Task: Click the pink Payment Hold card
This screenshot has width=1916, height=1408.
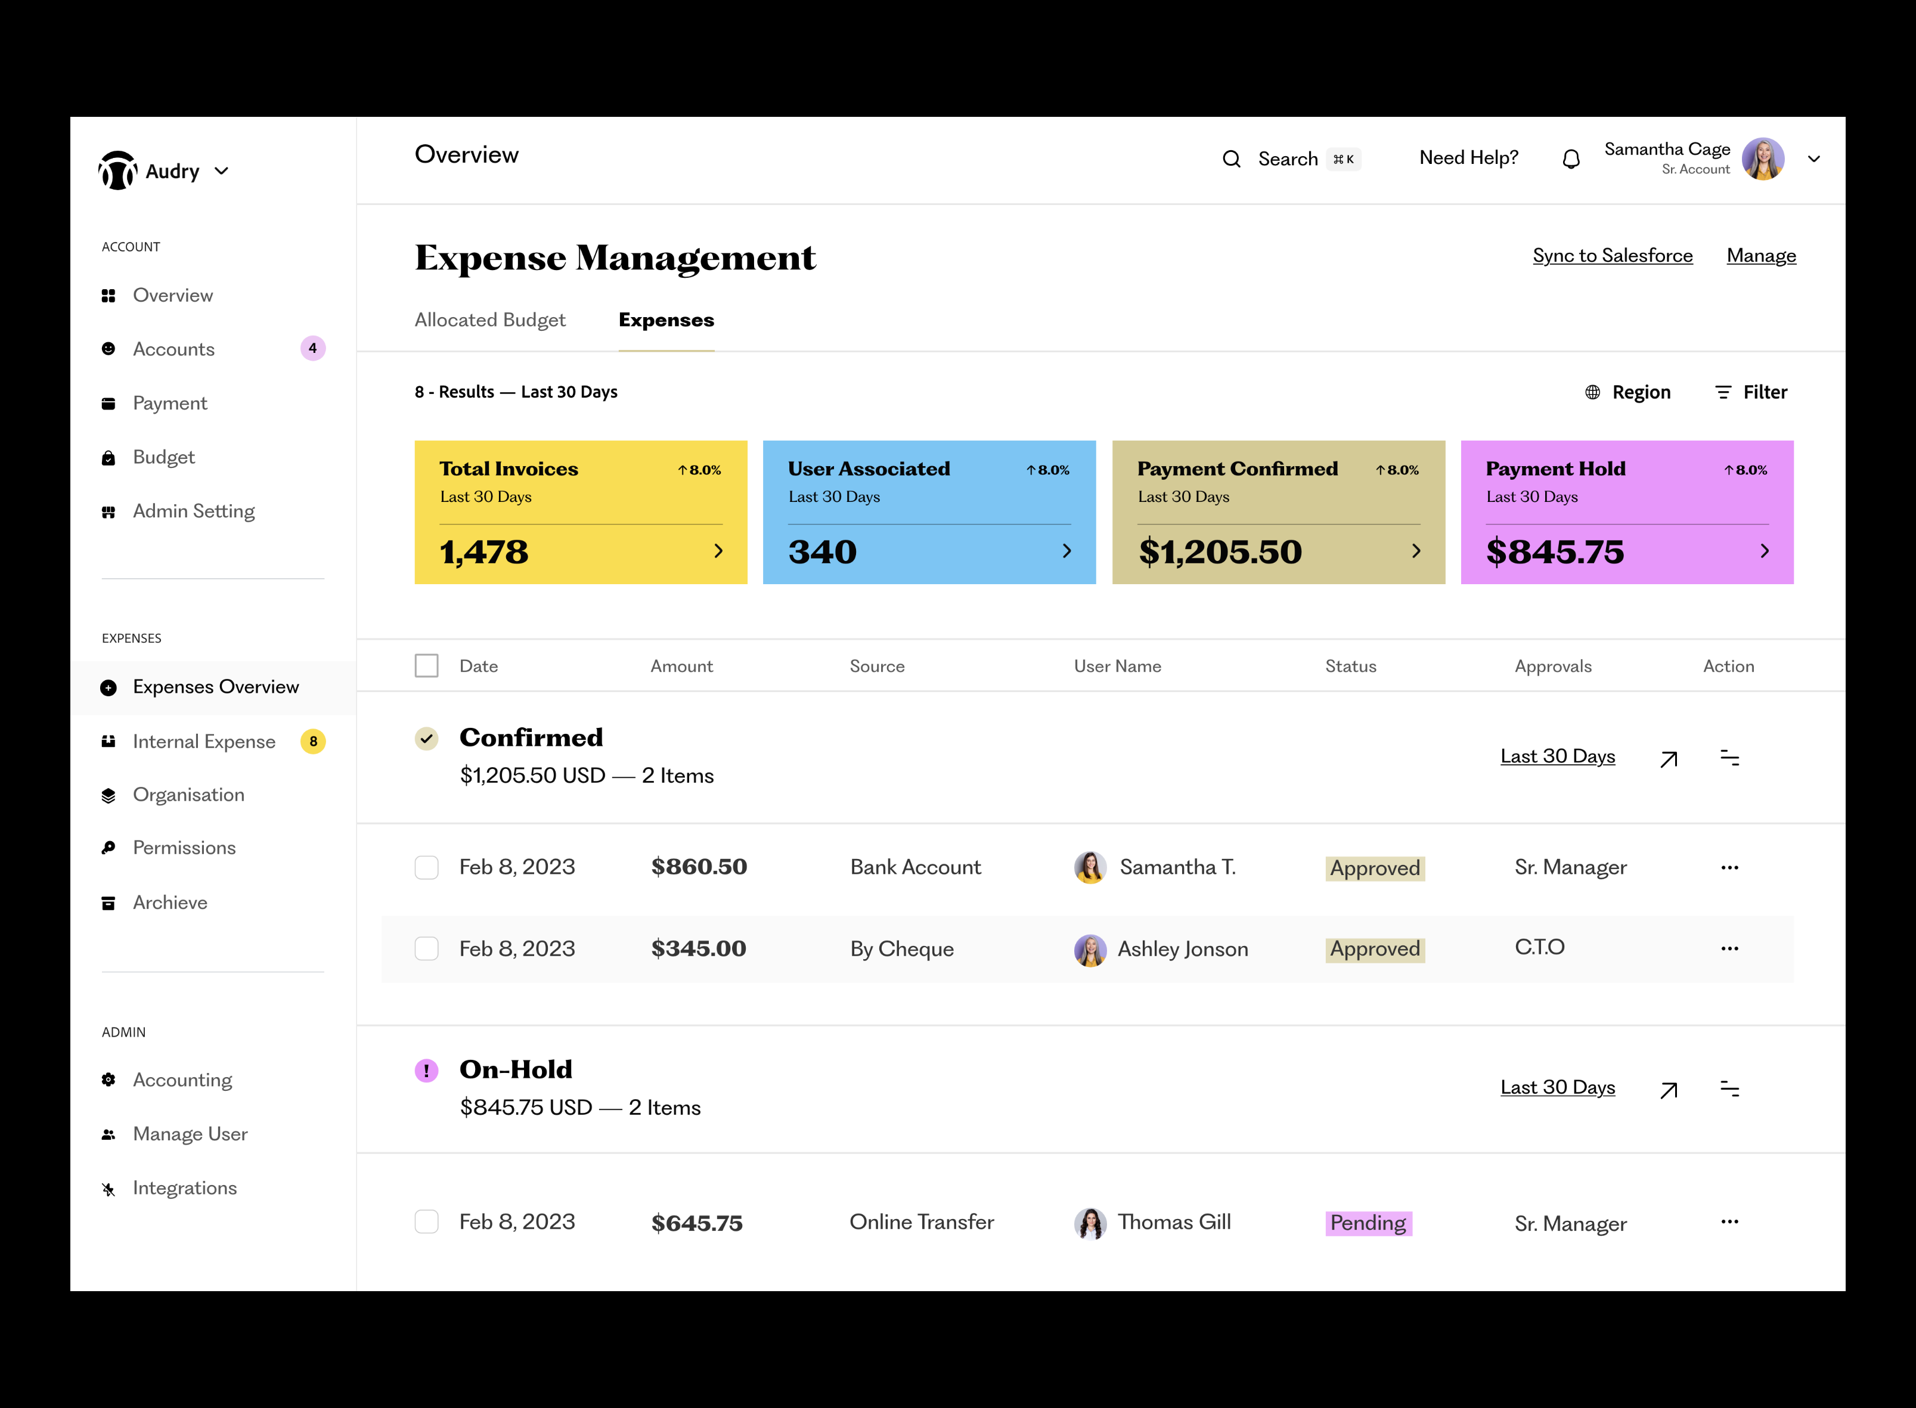Action: click(x=1626, y=512)
